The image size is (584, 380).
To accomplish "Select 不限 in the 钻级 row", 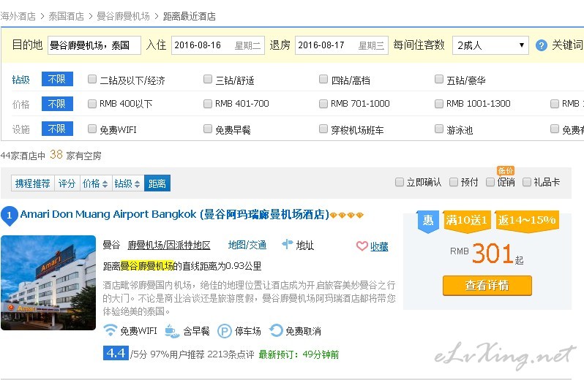I will pyautogui.click(x=57, y=79).
